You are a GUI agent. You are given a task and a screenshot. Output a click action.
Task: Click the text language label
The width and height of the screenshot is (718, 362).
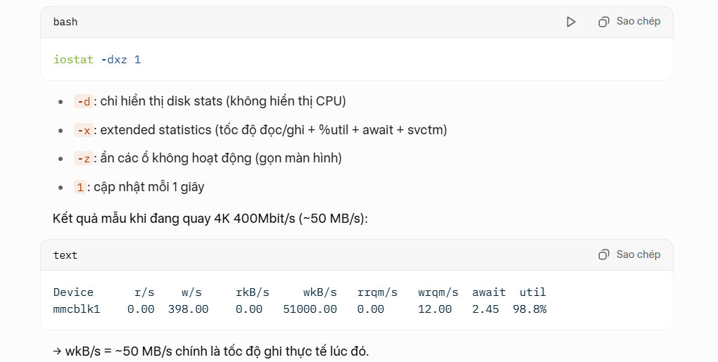(65, 255)
